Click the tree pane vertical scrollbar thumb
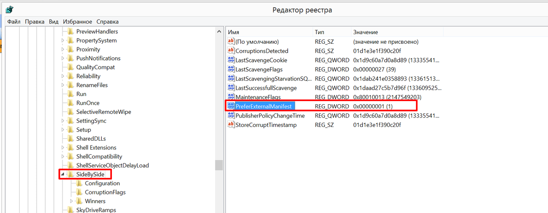548x213 pixels. [x=219, y=165]
